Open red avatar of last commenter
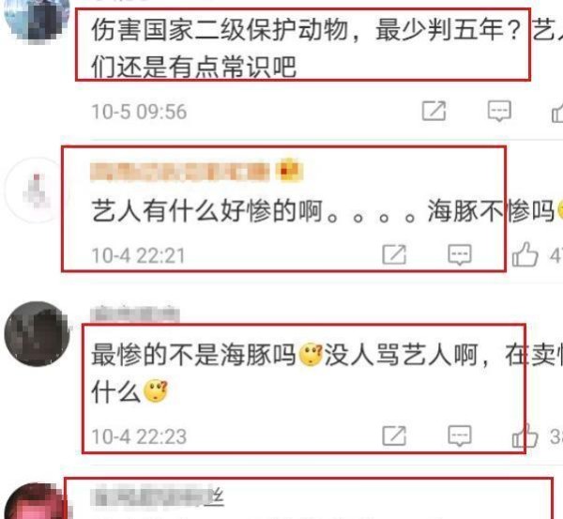 pyautogui.click(x=36, y=501)
